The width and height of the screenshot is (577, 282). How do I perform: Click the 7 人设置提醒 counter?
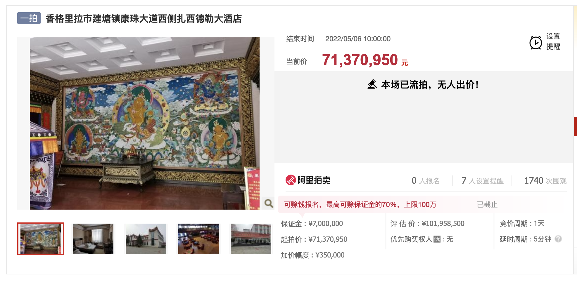[483, 181]
